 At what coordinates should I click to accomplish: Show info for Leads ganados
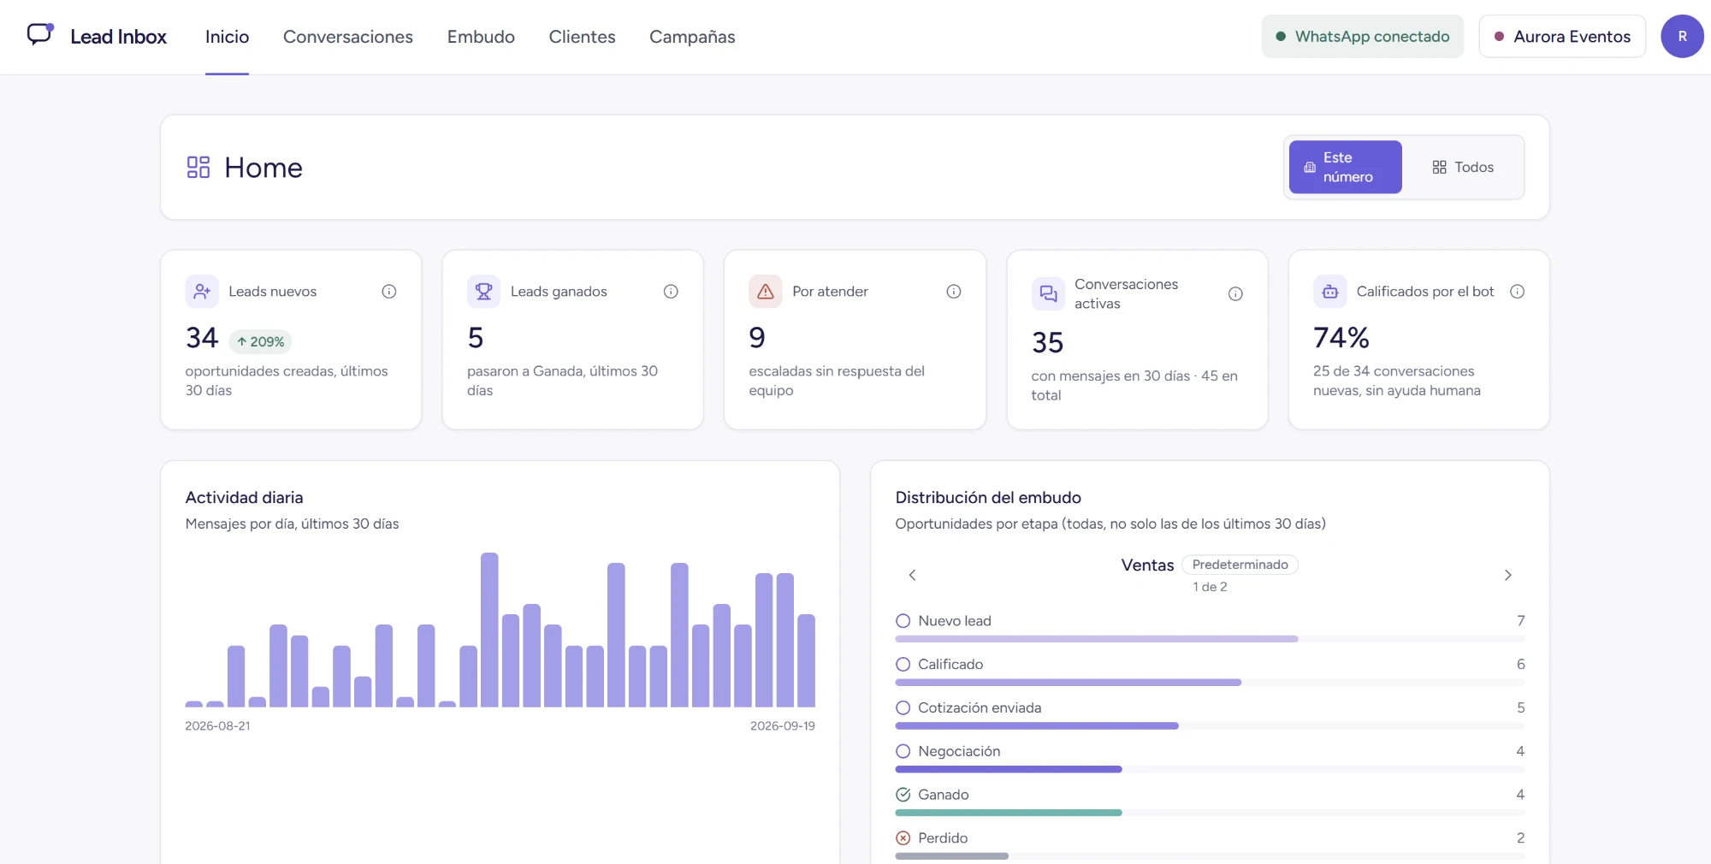[671, 292]
